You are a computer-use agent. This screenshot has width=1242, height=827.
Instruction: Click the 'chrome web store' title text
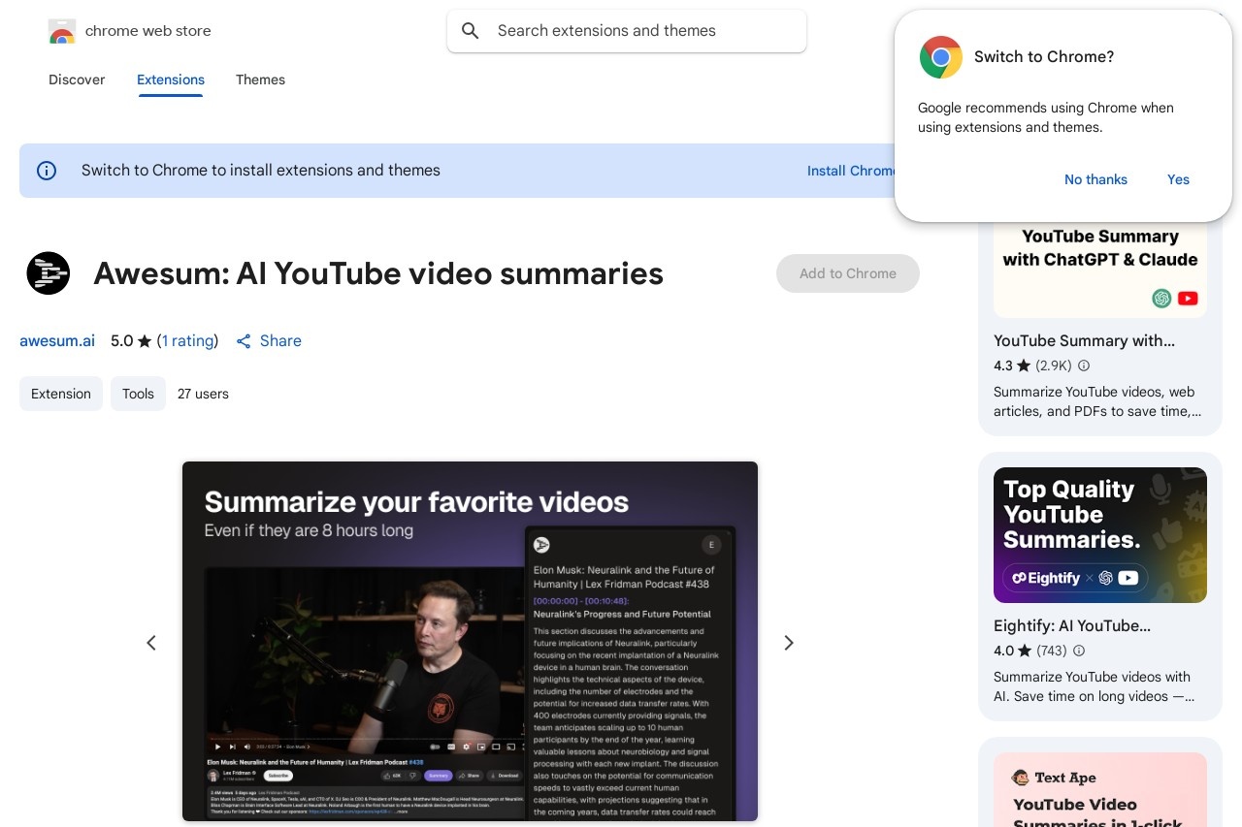148,31
